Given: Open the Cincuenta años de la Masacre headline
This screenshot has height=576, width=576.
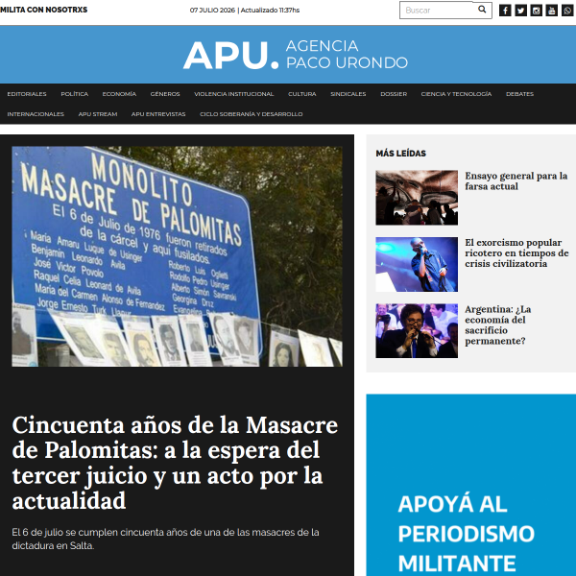Looking at the screenshot, I should [x=175, y=463].
